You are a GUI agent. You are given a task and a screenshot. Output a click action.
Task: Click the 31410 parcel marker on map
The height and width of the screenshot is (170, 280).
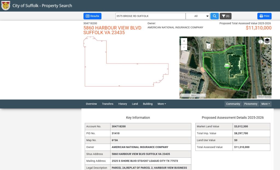tap(227, 66)
